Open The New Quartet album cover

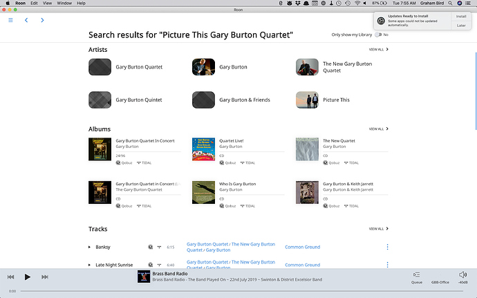(307, 149)
